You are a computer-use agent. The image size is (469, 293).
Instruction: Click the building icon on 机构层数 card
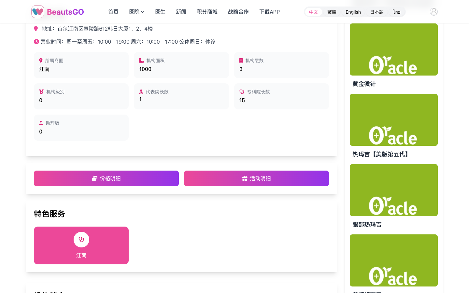coord(241,60)
